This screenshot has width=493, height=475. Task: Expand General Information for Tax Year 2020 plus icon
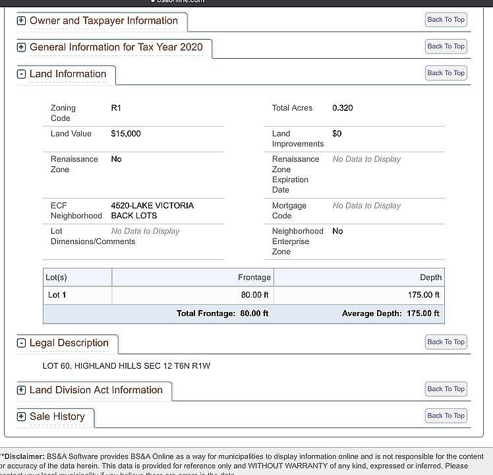point(21,47)
